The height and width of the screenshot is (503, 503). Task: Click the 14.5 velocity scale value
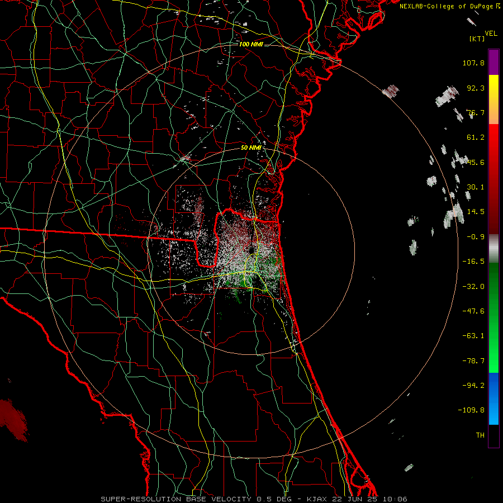[x=476, y=212]
